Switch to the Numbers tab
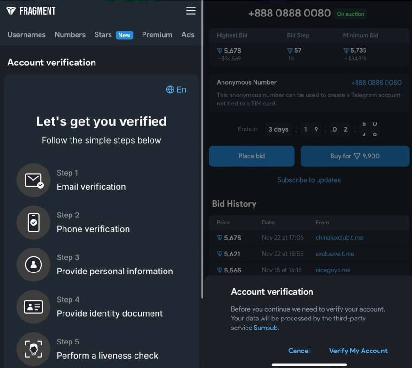412x368 pixels. pyautogui.click(x=70, y=35)
